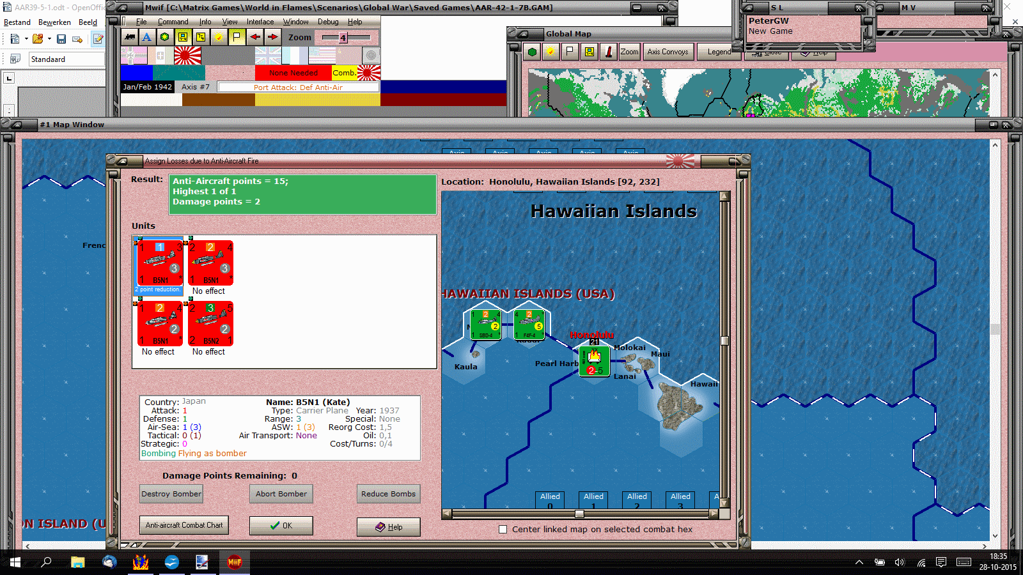The width and height of the screenshot is (1023, 575).
Task: Open the Action Center notifications icon
Action: 941,562
